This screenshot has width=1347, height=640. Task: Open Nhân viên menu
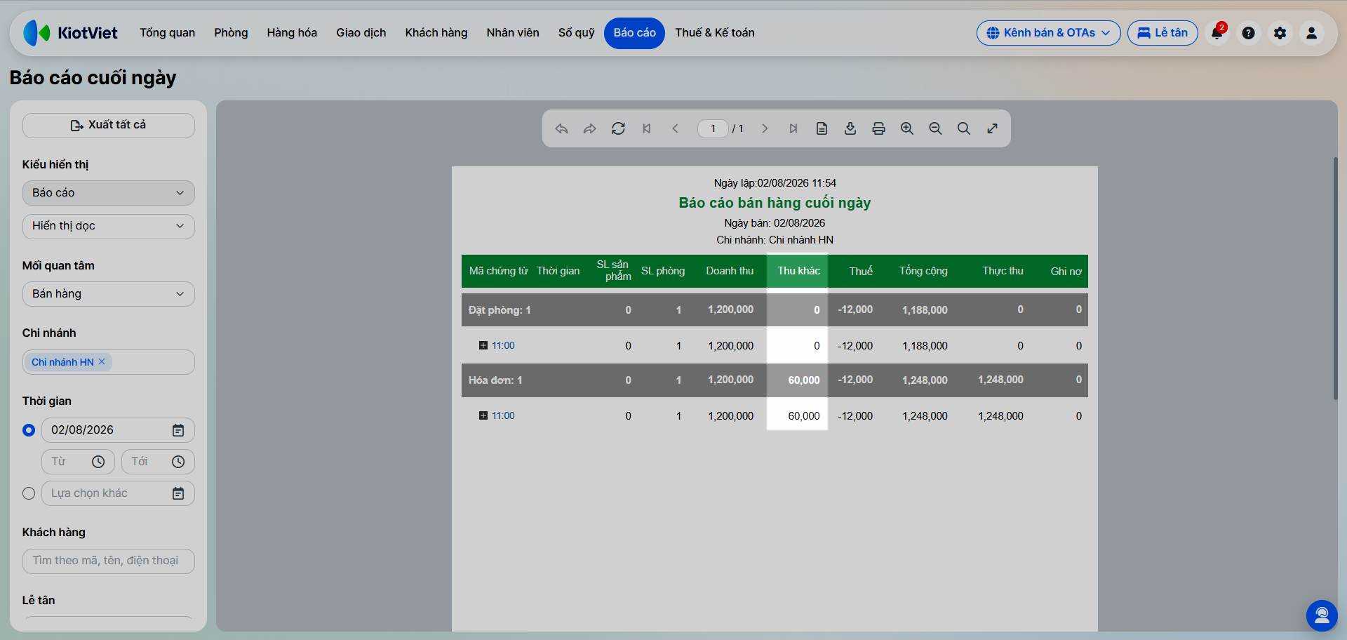coord(513,33)
